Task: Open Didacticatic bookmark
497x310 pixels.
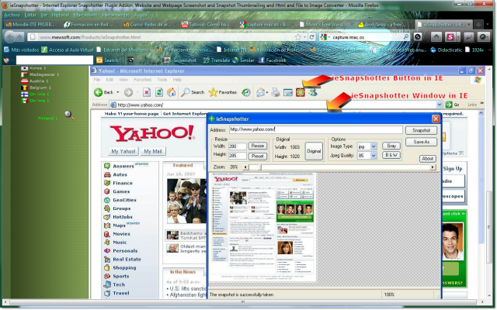Action: click(x=447, y=50)
